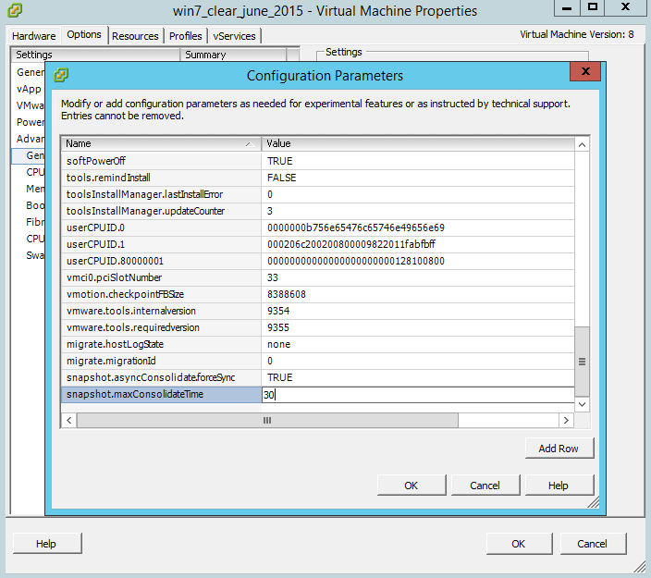Maximize the Virtual Machine Properties window

(x=593, y=7)
